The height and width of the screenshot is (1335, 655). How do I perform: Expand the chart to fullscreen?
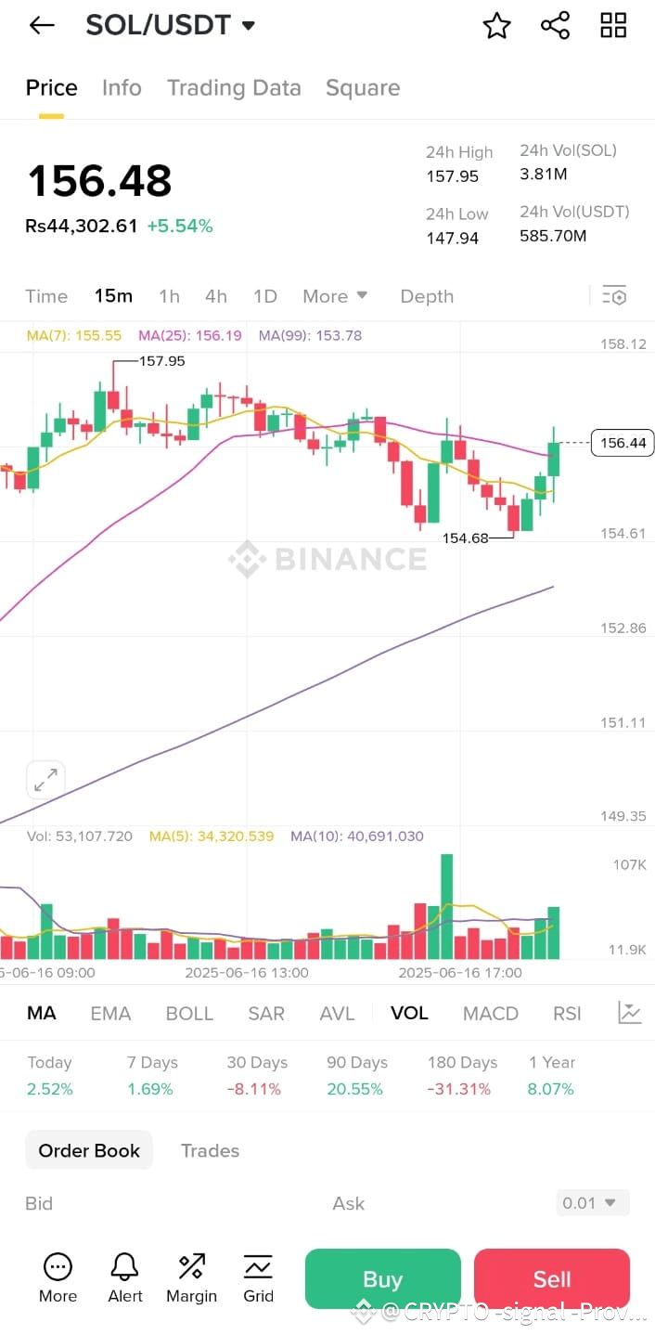coord(45,780)
